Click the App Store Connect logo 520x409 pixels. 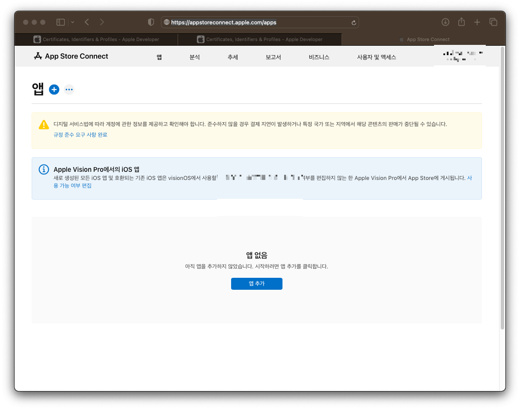[x=71, y=56]
